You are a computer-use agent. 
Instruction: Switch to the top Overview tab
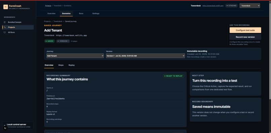tap(51, 13)
